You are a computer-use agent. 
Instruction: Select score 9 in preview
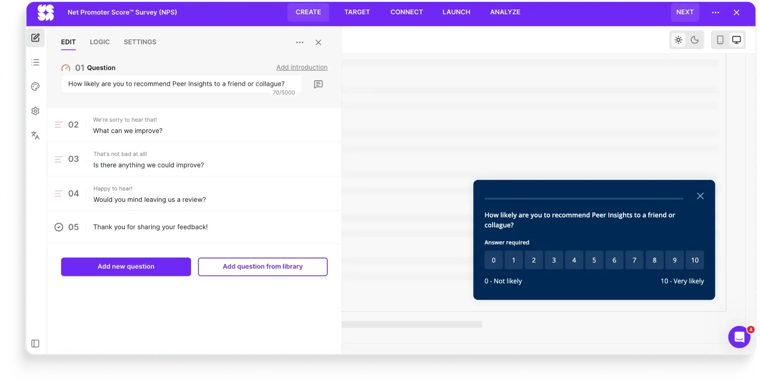click(675, 260)
